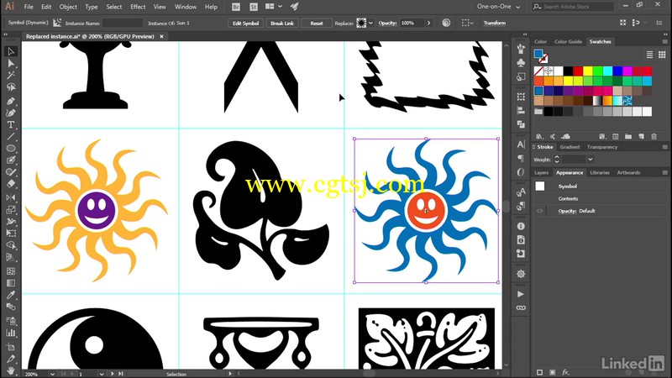Screen dimensions: 672x378
Task: Open the Effect menu
Action: point(138,7)
